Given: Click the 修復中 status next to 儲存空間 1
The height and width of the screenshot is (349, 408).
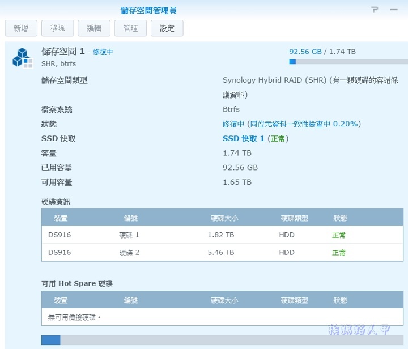Looking at the screenshot, I should pyautogui.click(x=103, y=52).
